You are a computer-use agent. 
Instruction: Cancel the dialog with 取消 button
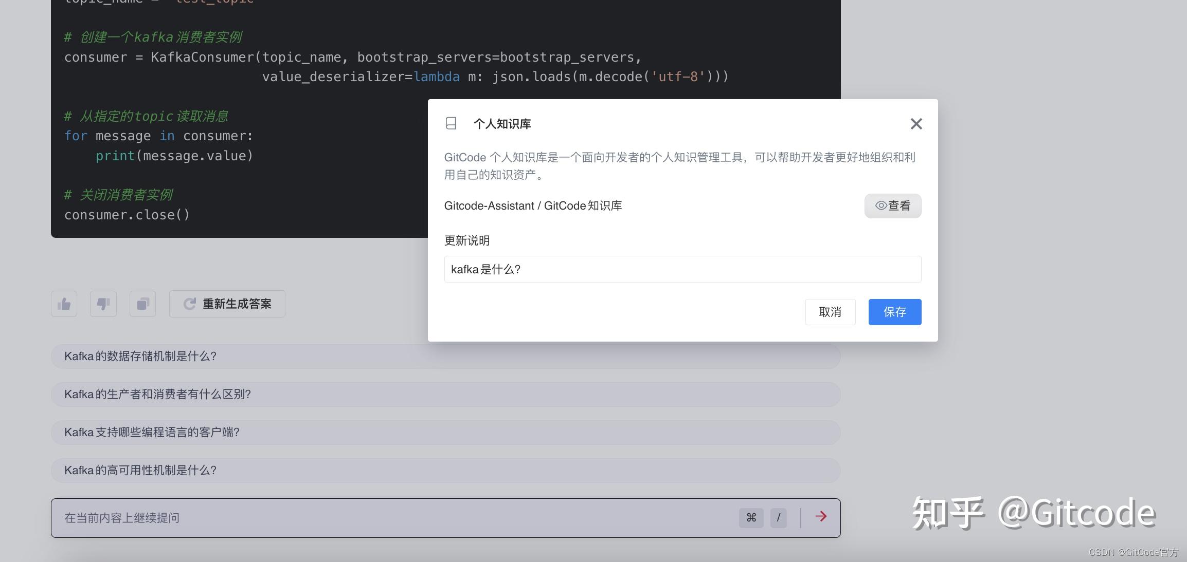coord(830,312)
